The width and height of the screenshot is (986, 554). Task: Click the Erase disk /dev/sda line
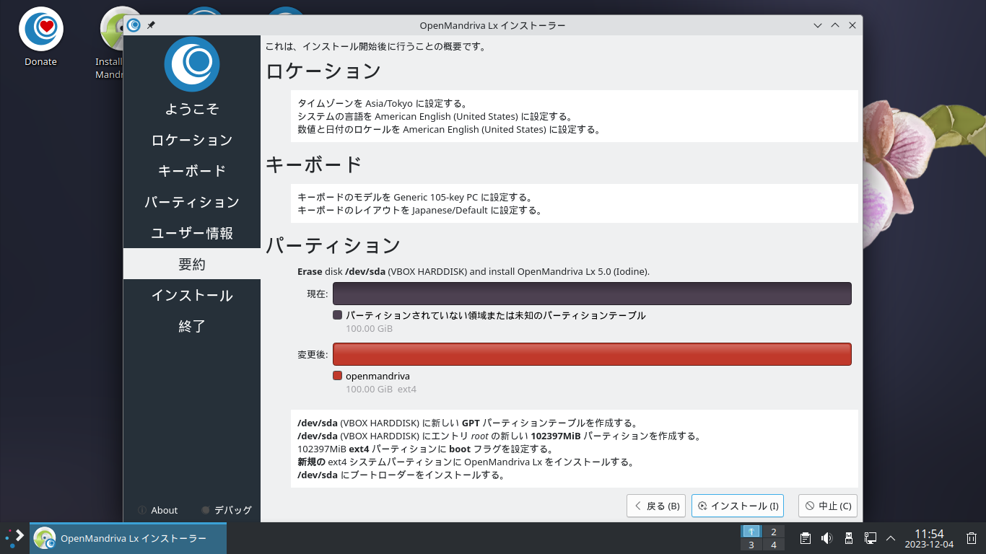tap(474, 272)
